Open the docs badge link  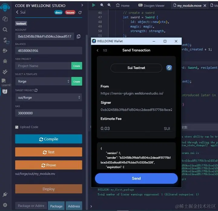pyautogui.click(x=58, y=12)
